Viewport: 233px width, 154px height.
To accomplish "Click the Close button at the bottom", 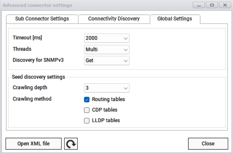I will (208, 144).
